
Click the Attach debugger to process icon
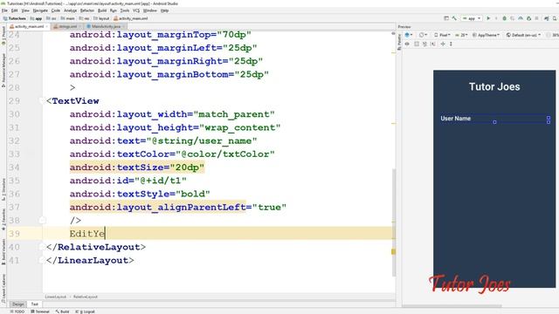[x=528, y=18]
